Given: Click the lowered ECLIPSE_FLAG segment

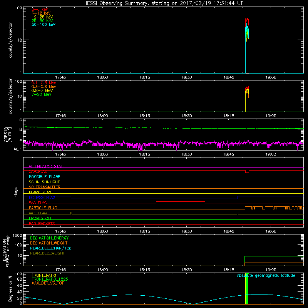Looking at the screenshot, I should pyautogui.click(x=154, y=199).
